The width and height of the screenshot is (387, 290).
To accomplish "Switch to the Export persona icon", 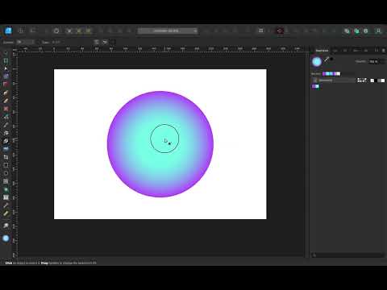I will pyautogui.click(x=33, y=31).
